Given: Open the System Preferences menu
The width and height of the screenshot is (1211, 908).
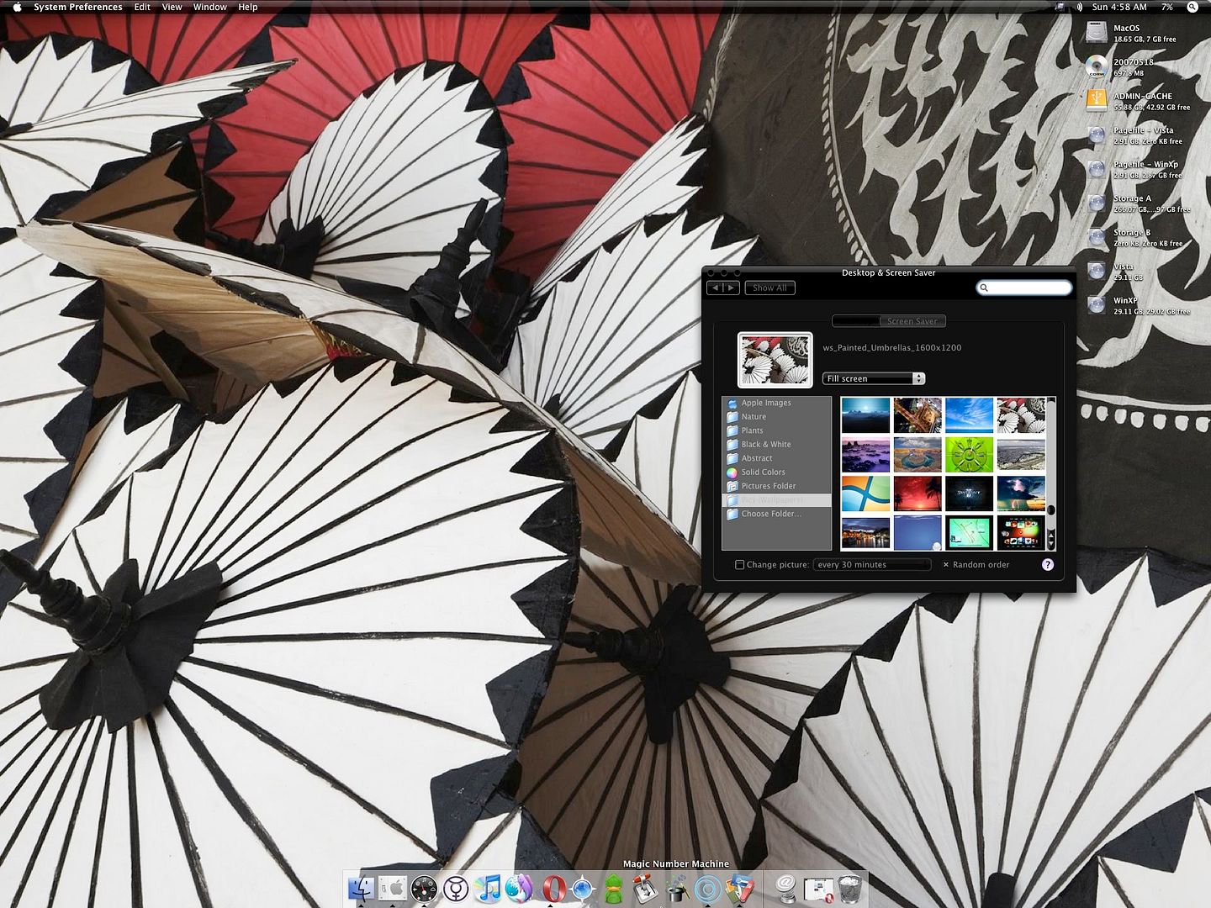Looking at the screenshot, I should pyautogui.click(x=78, y=7).
